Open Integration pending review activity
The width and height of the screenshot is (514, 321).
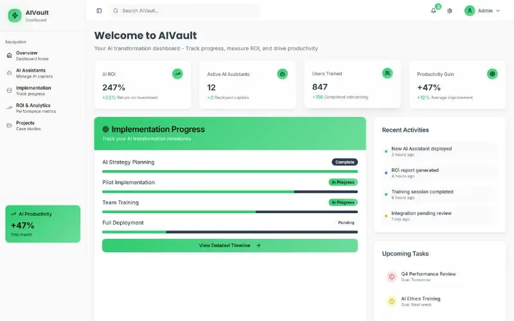[x=440, y=216]
